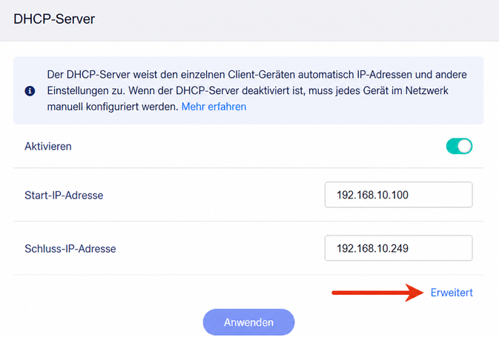Click the 192.168.10.249 address text
The image size is (499, 337).
click(373, 248)
